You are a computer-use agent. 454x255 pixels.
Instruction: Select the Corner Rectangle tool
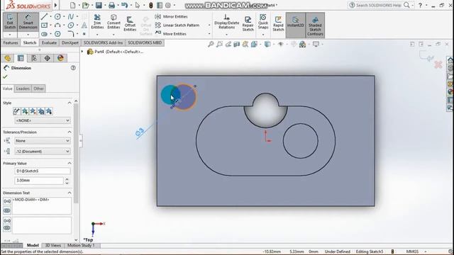coord(44,25)
